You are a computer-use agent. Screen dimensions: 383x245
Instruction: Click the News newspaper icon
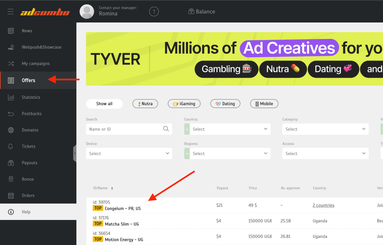tap(11, 31)
